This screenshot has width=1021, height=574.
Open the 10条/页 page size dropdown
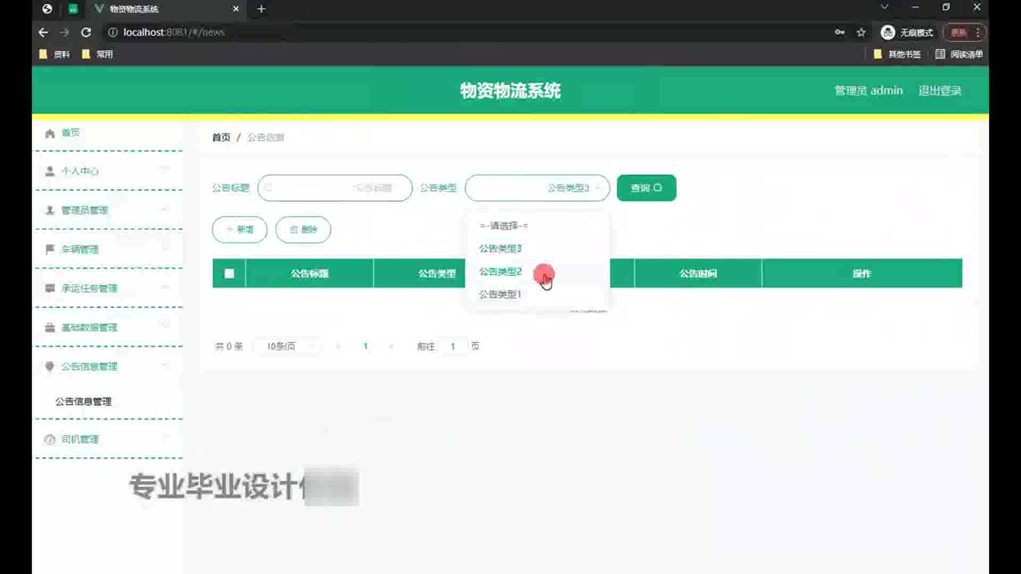[288, 347]
